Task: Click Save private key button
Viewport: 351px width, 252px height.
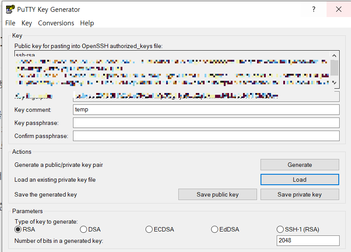Action: (x=299, y=194)
